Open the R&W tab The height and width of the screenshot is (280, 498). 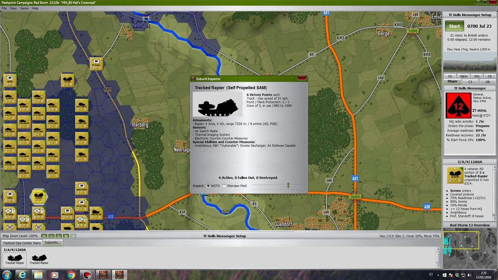(463, 76)
